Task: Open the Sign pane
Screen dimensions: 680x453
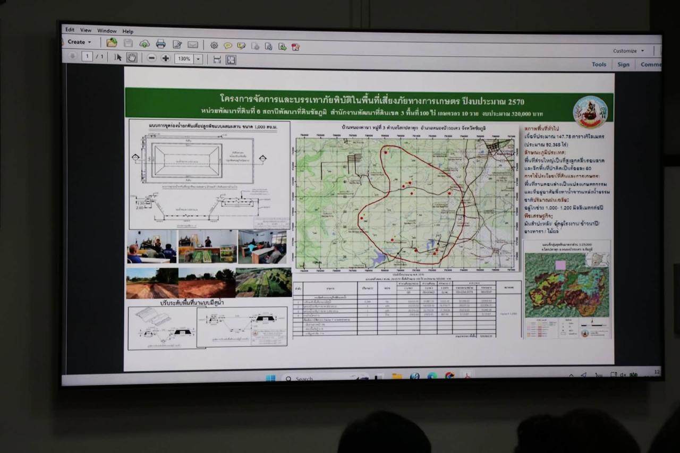Action: 624,65
